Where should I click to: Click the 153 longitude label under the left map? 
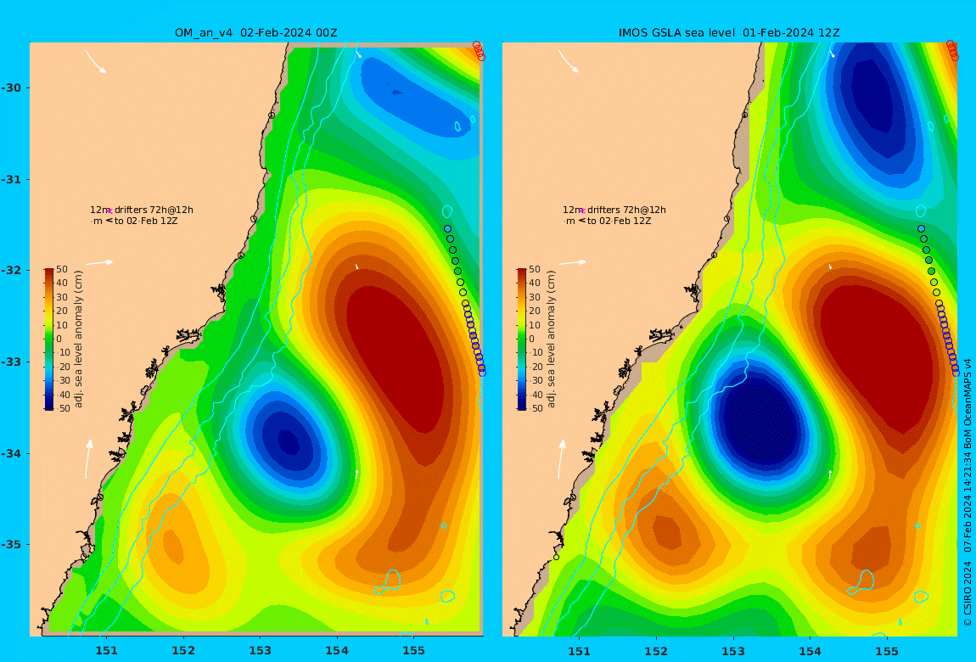tap(261, 651)
